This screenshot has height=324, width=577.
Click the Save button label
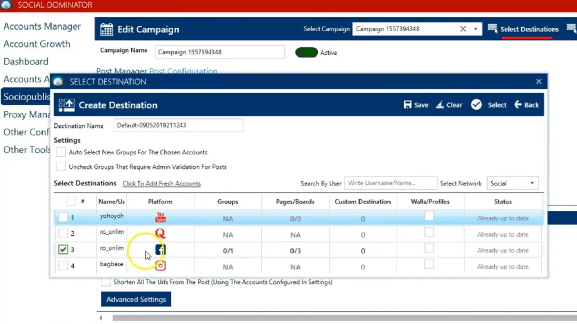(421, 105)
